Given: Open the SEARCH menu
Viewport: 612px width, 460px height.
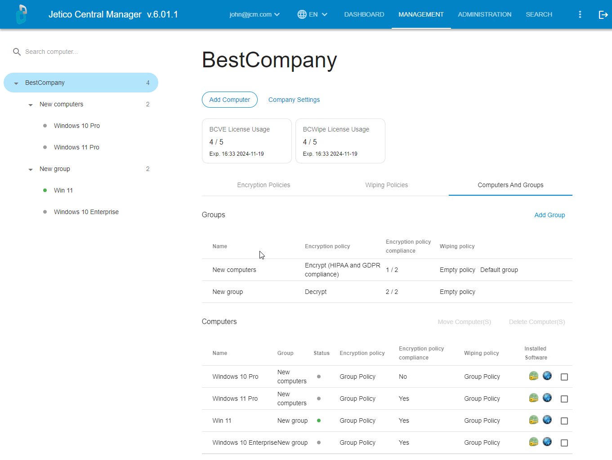Looking at the screenshot, I should 539,14.
